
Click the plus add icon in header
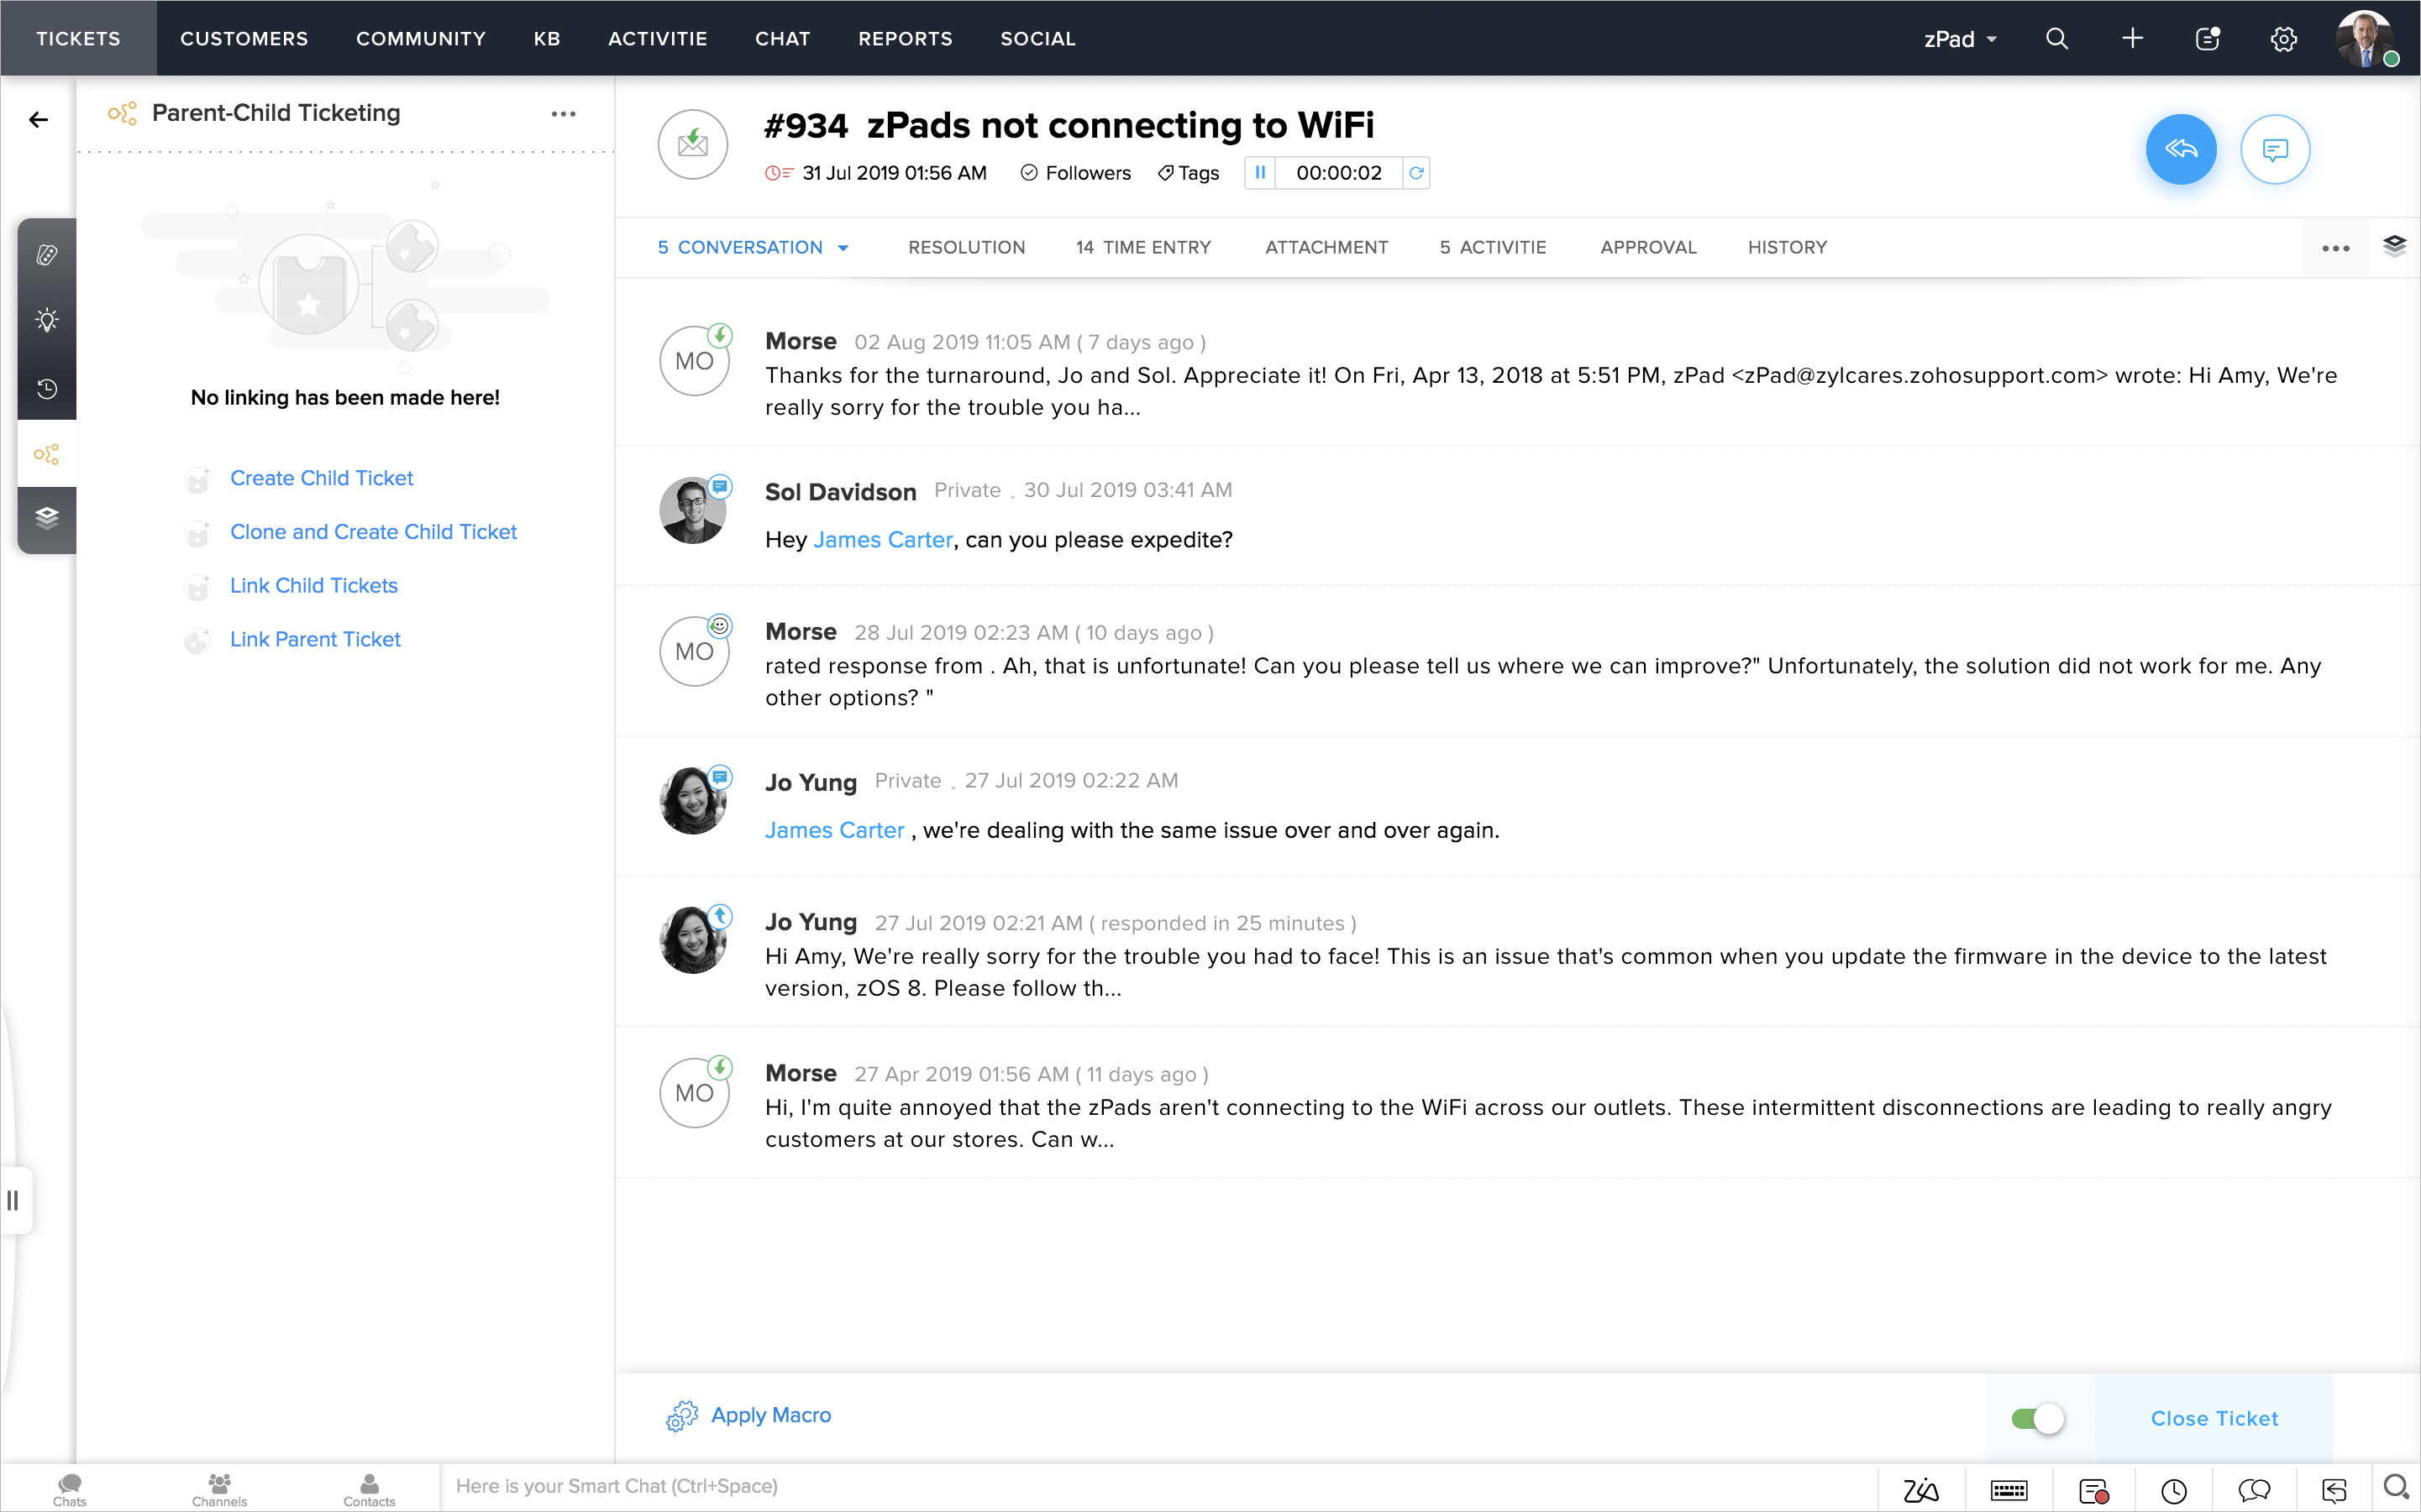click(2132, 39)
